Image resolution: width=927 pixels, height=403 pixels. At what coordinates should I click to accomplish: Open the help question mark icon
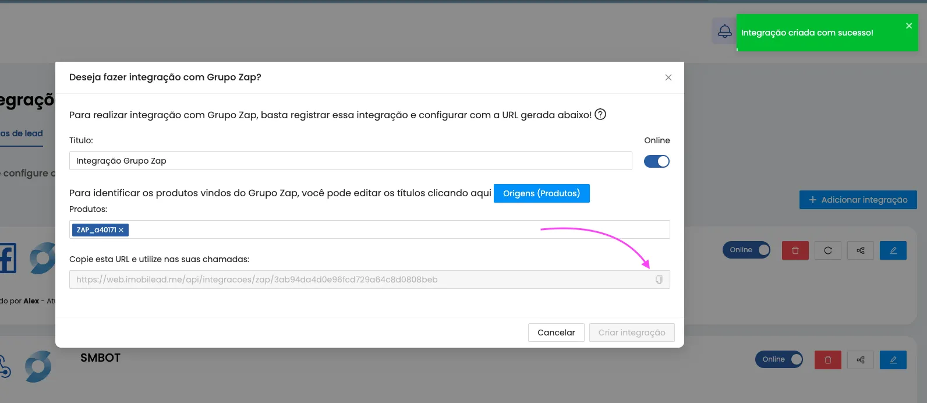point(600,114)
